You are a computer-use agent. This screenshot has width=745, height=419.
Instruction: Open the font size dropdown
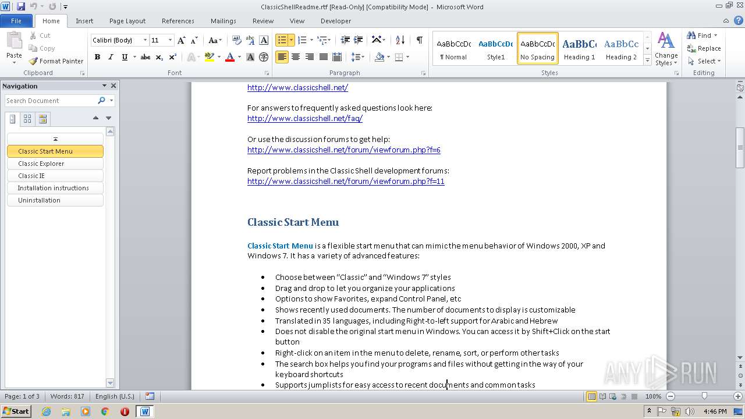pyautogui.click(x=170, y=40)
